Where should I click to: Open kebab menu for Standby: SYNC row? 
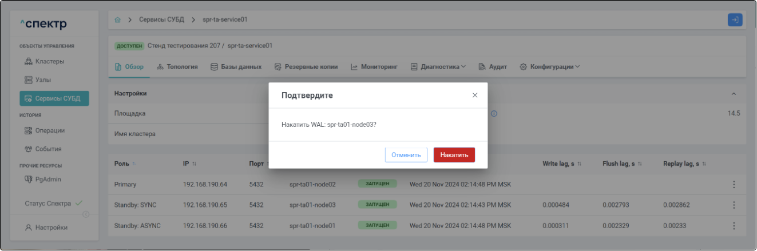pos(734,205)
